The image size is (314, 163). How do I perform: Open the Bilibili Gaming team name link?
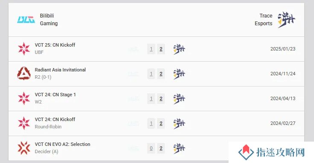49,19
